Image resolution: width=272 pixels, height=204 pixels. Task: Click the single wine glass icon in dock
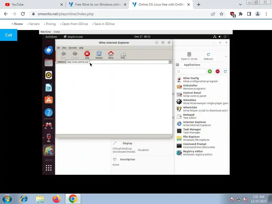point(49,138)
